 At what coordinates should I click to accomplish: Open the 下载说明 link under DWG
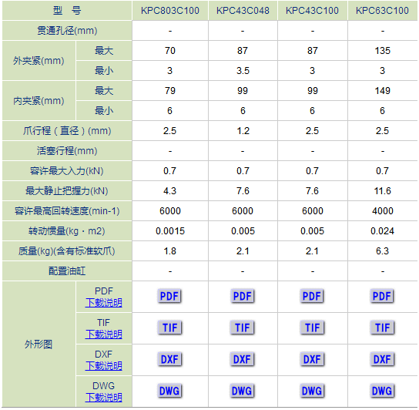pyautogui.click(x=104, y=398)
